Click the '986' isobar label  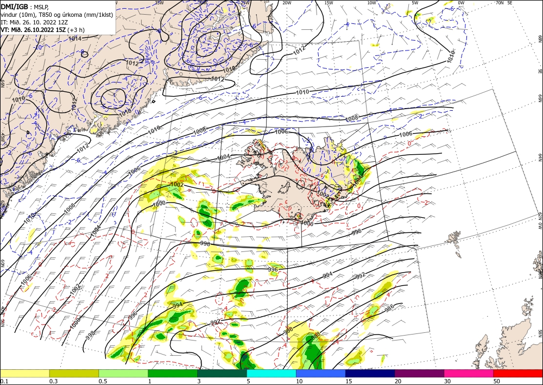[x=389, y=308]
